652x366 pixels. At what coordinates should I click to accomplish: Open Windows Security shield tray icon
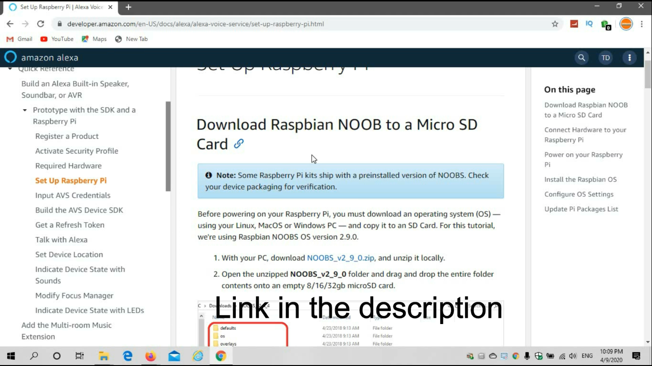pos(538,356)
